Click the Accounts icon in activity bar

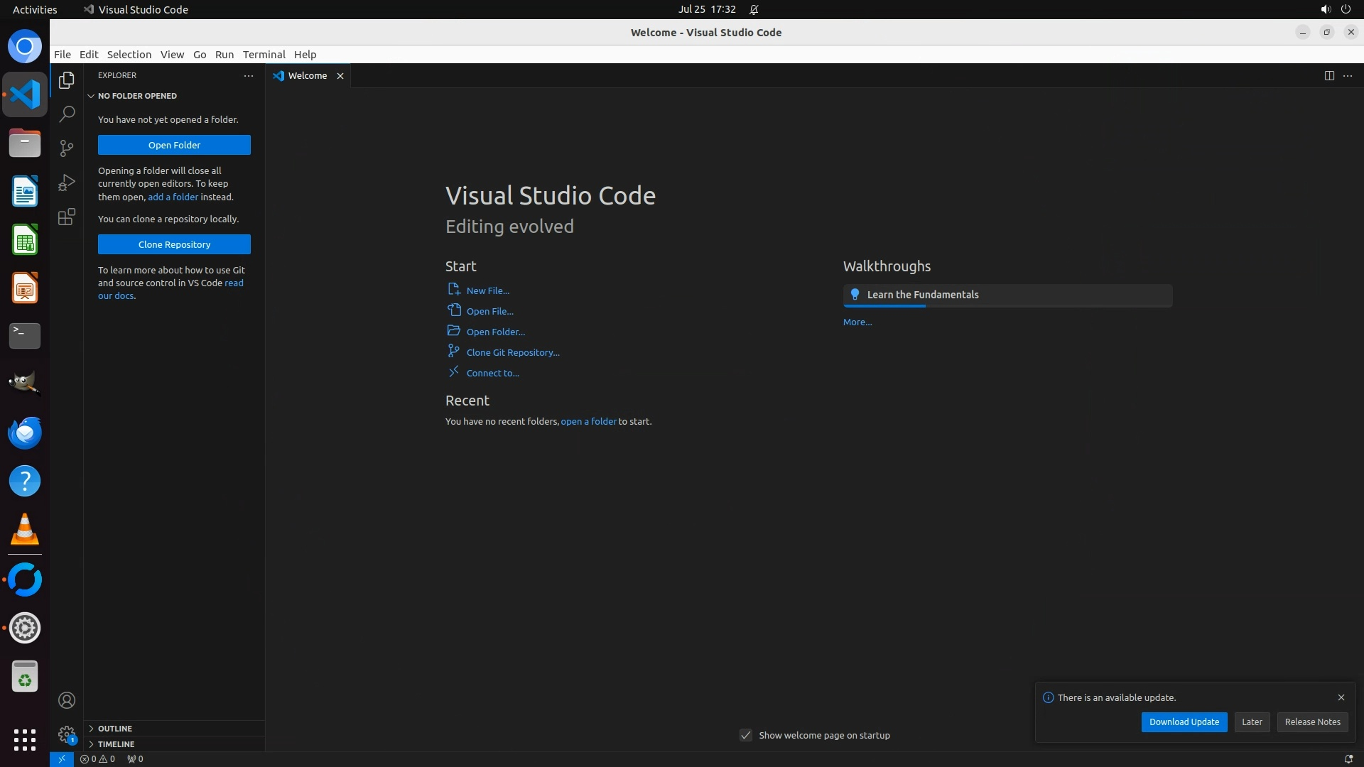pyautogui.click(x=67, y=700)
